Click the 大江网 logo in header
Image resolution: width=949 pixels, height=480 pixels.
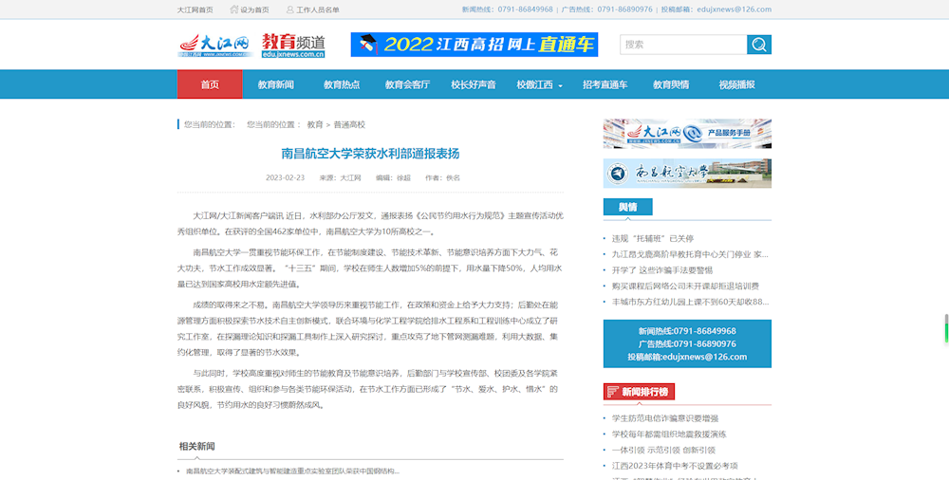tap(214, 46)
